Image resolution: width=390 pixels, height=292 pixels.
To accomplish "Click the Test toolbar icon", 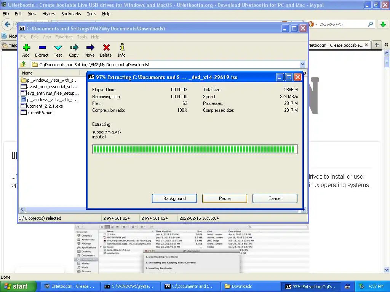I will (58, 48).
